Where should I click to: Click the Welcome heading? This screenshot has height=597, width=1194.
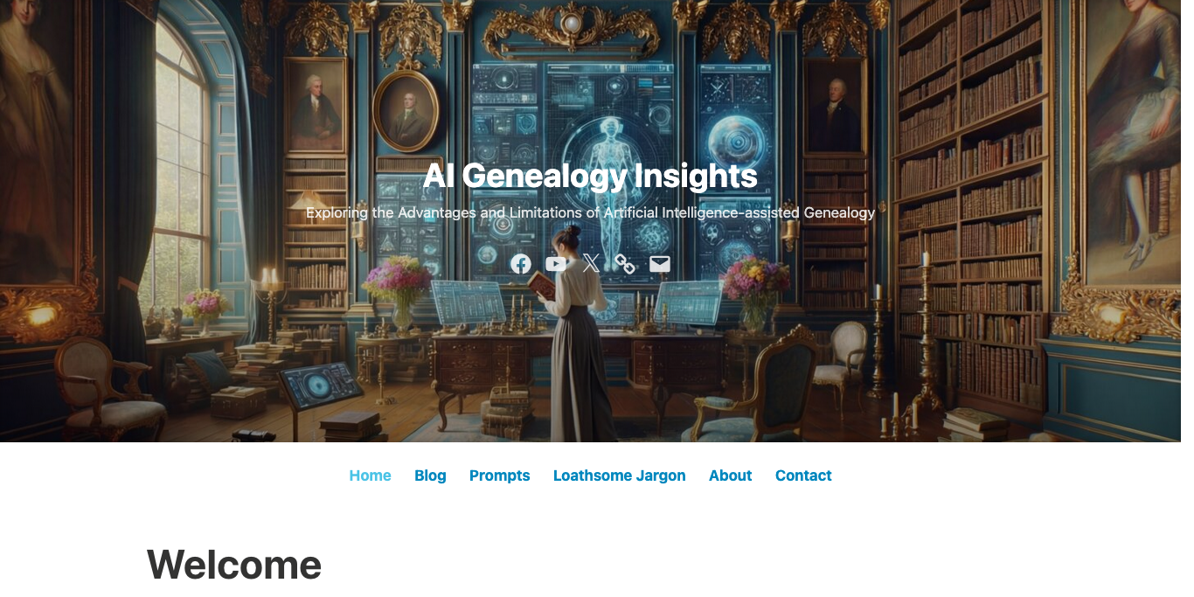(234, 565)
